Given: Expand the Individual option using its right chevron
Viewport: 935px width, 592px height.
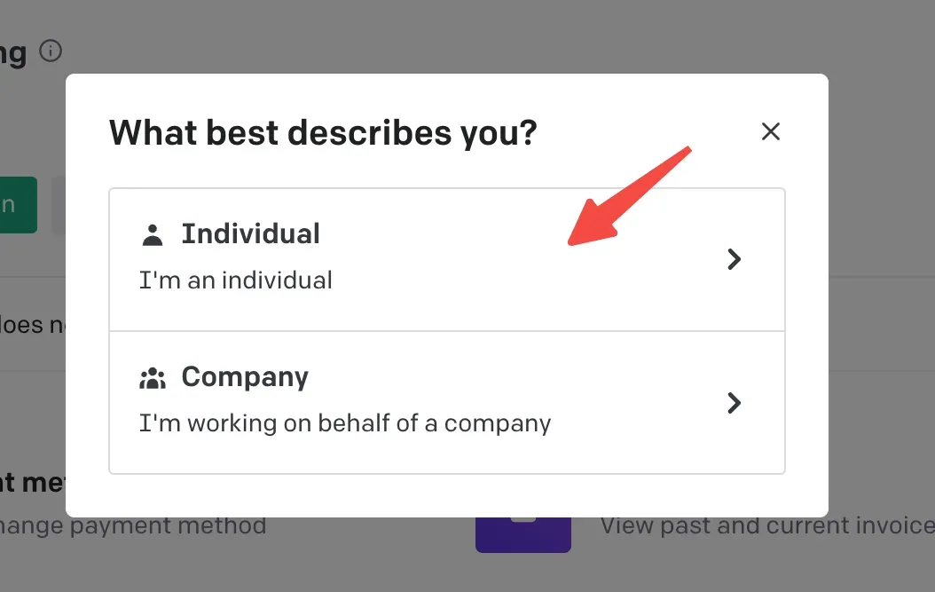Looking at the screenshot, I should pos(734,259).
